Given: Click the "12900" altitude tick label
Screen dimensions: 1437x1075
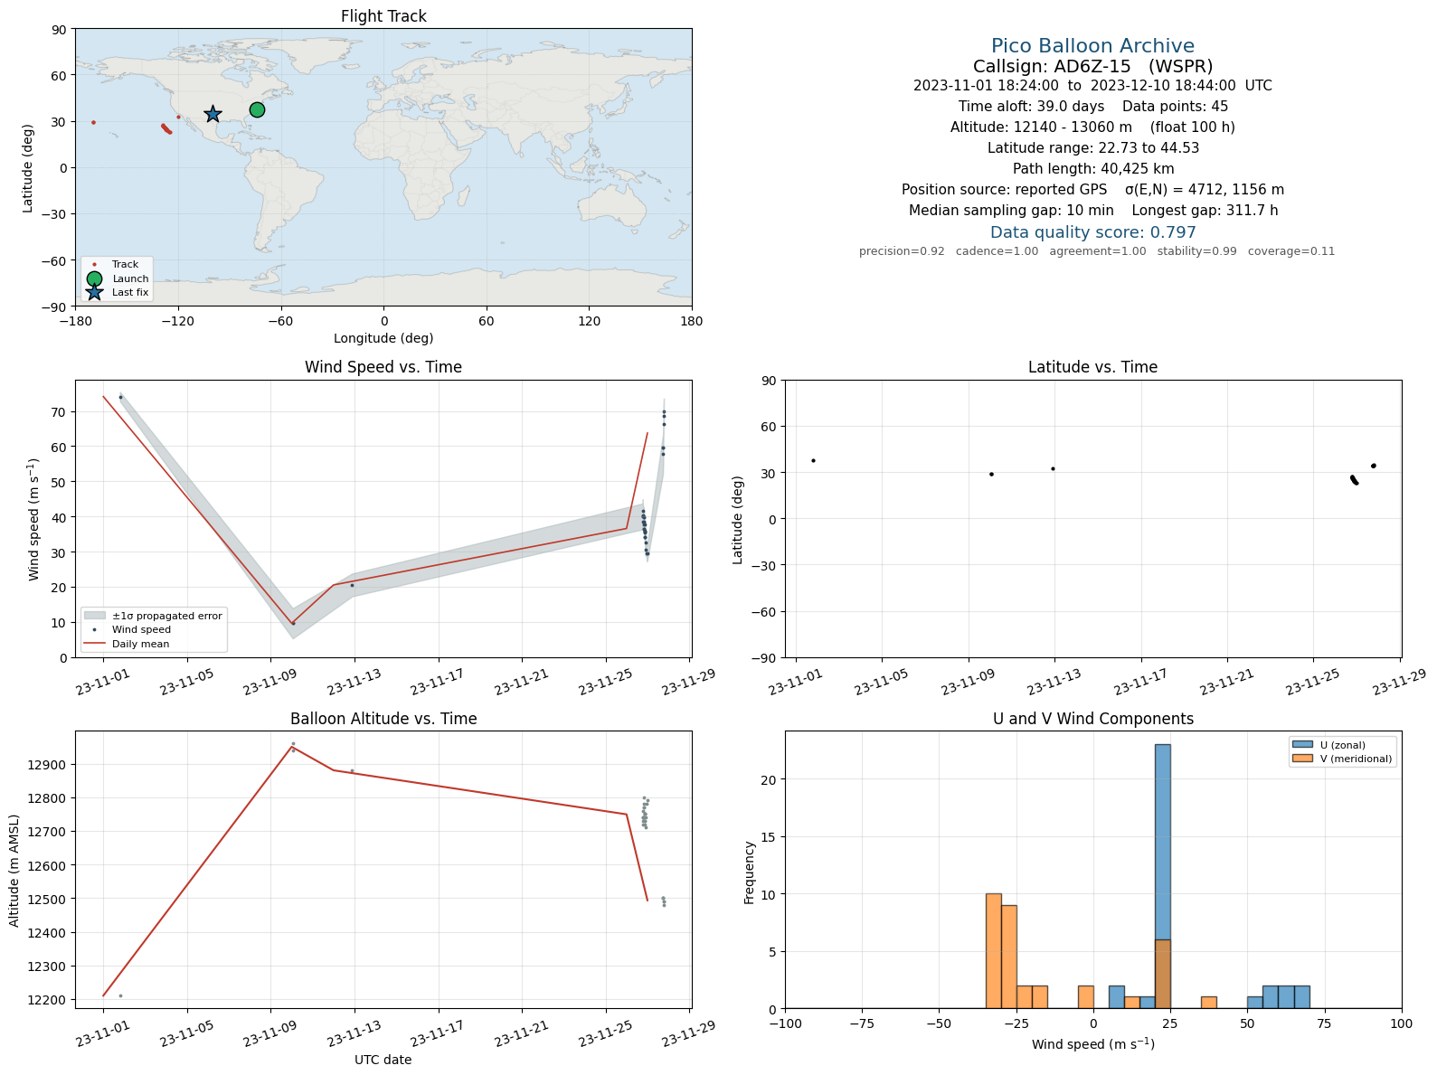Looking at the screenshot, I should click(x=47, y=765).
